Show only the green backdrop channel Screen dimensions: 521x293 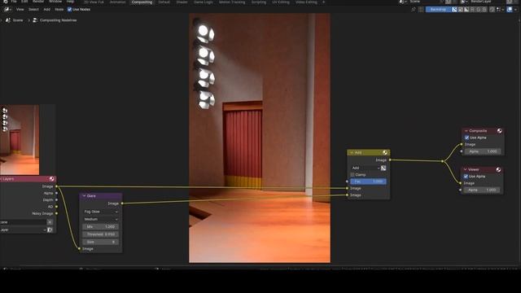tap(479, 9)
